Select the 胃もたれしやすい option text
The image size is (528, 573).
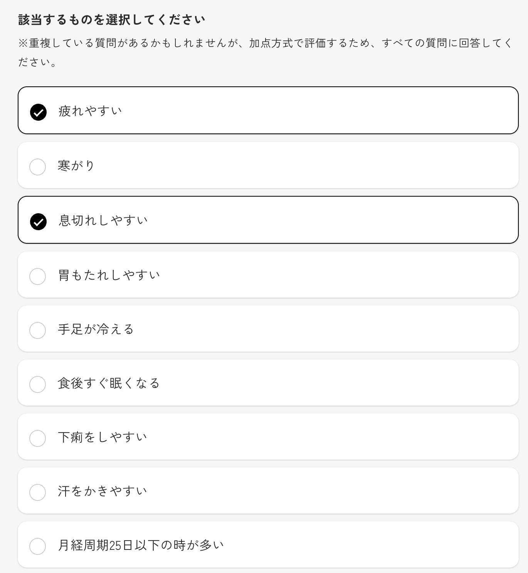point(109,275)
